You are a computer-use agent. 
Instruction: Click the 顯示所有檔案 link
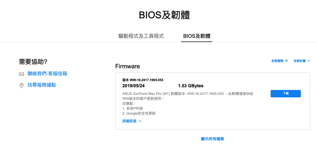click(213, 139)
